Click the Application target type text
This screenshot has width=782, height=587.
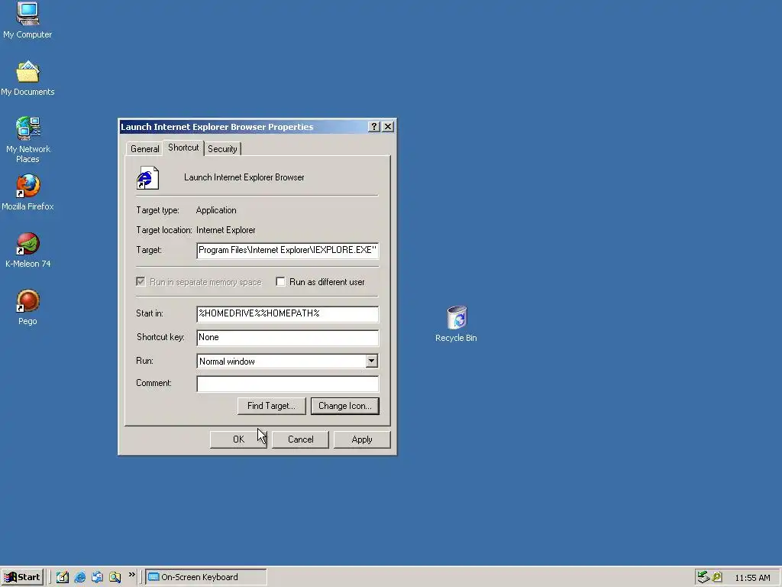point(216,210)
